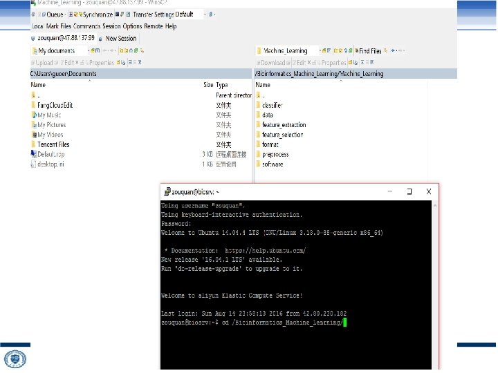
Task: Open the Files menu
Action: pyautogui.click(x=66, y=26)
